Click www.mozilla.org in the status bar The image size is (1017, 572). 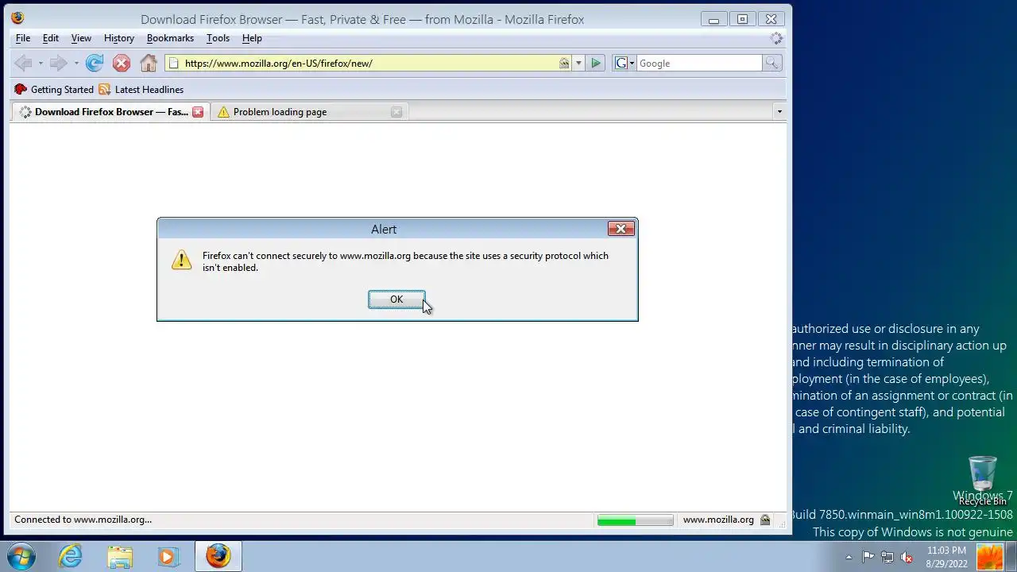[718, 520]
